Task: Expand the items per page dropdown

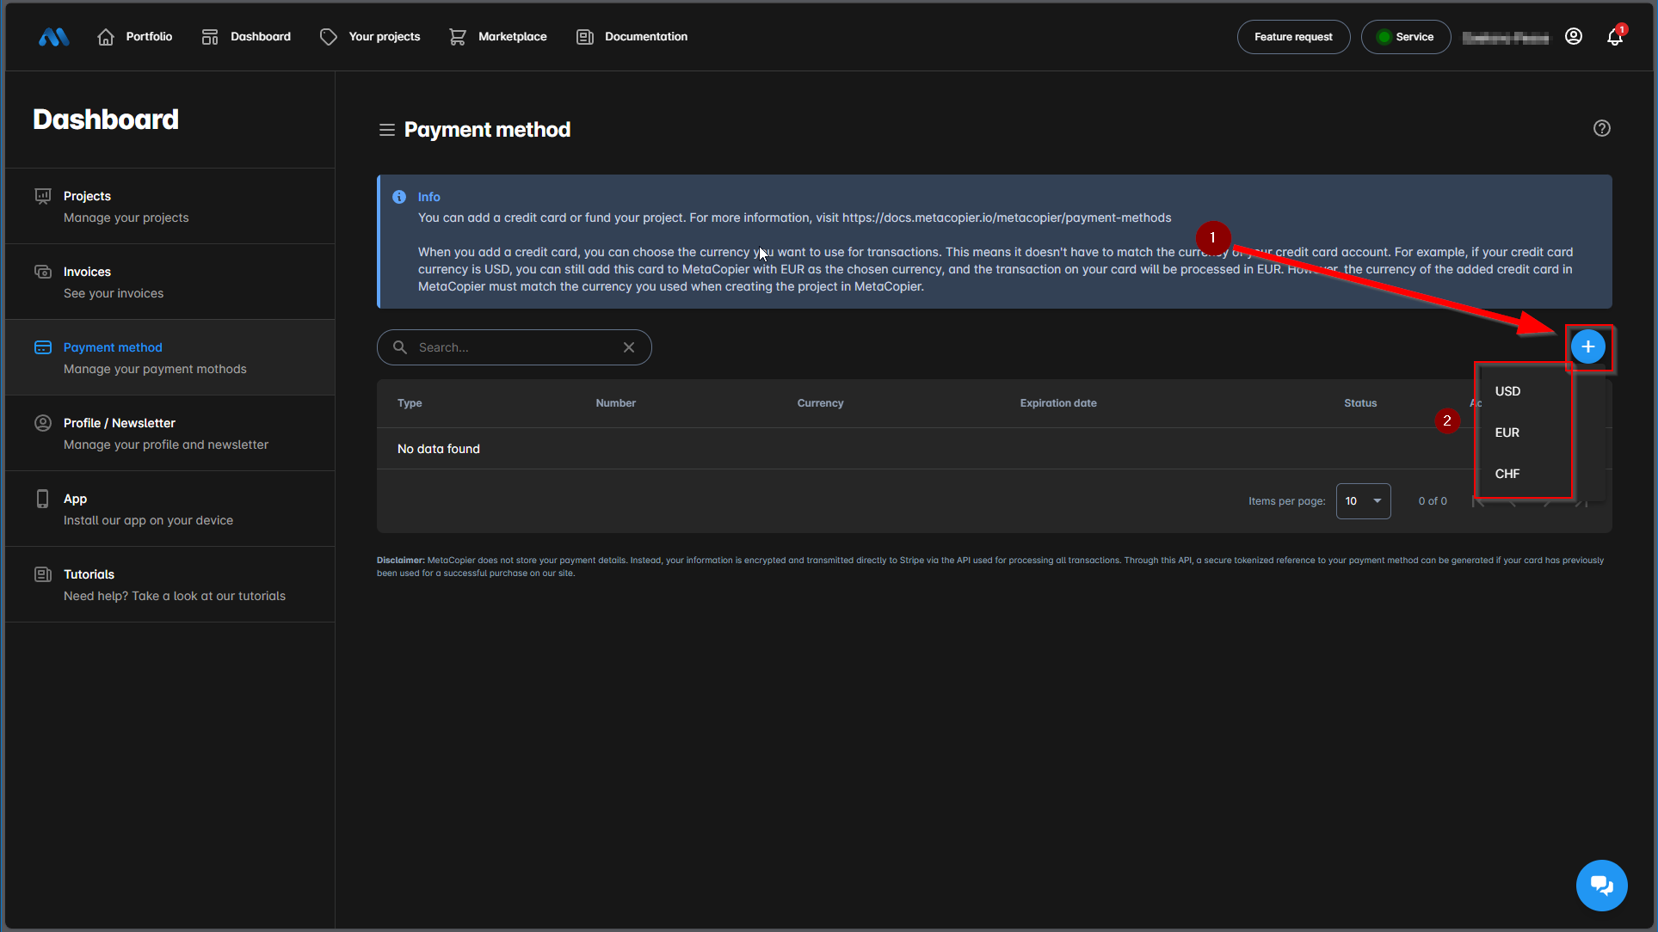Action: point(1363,501)
